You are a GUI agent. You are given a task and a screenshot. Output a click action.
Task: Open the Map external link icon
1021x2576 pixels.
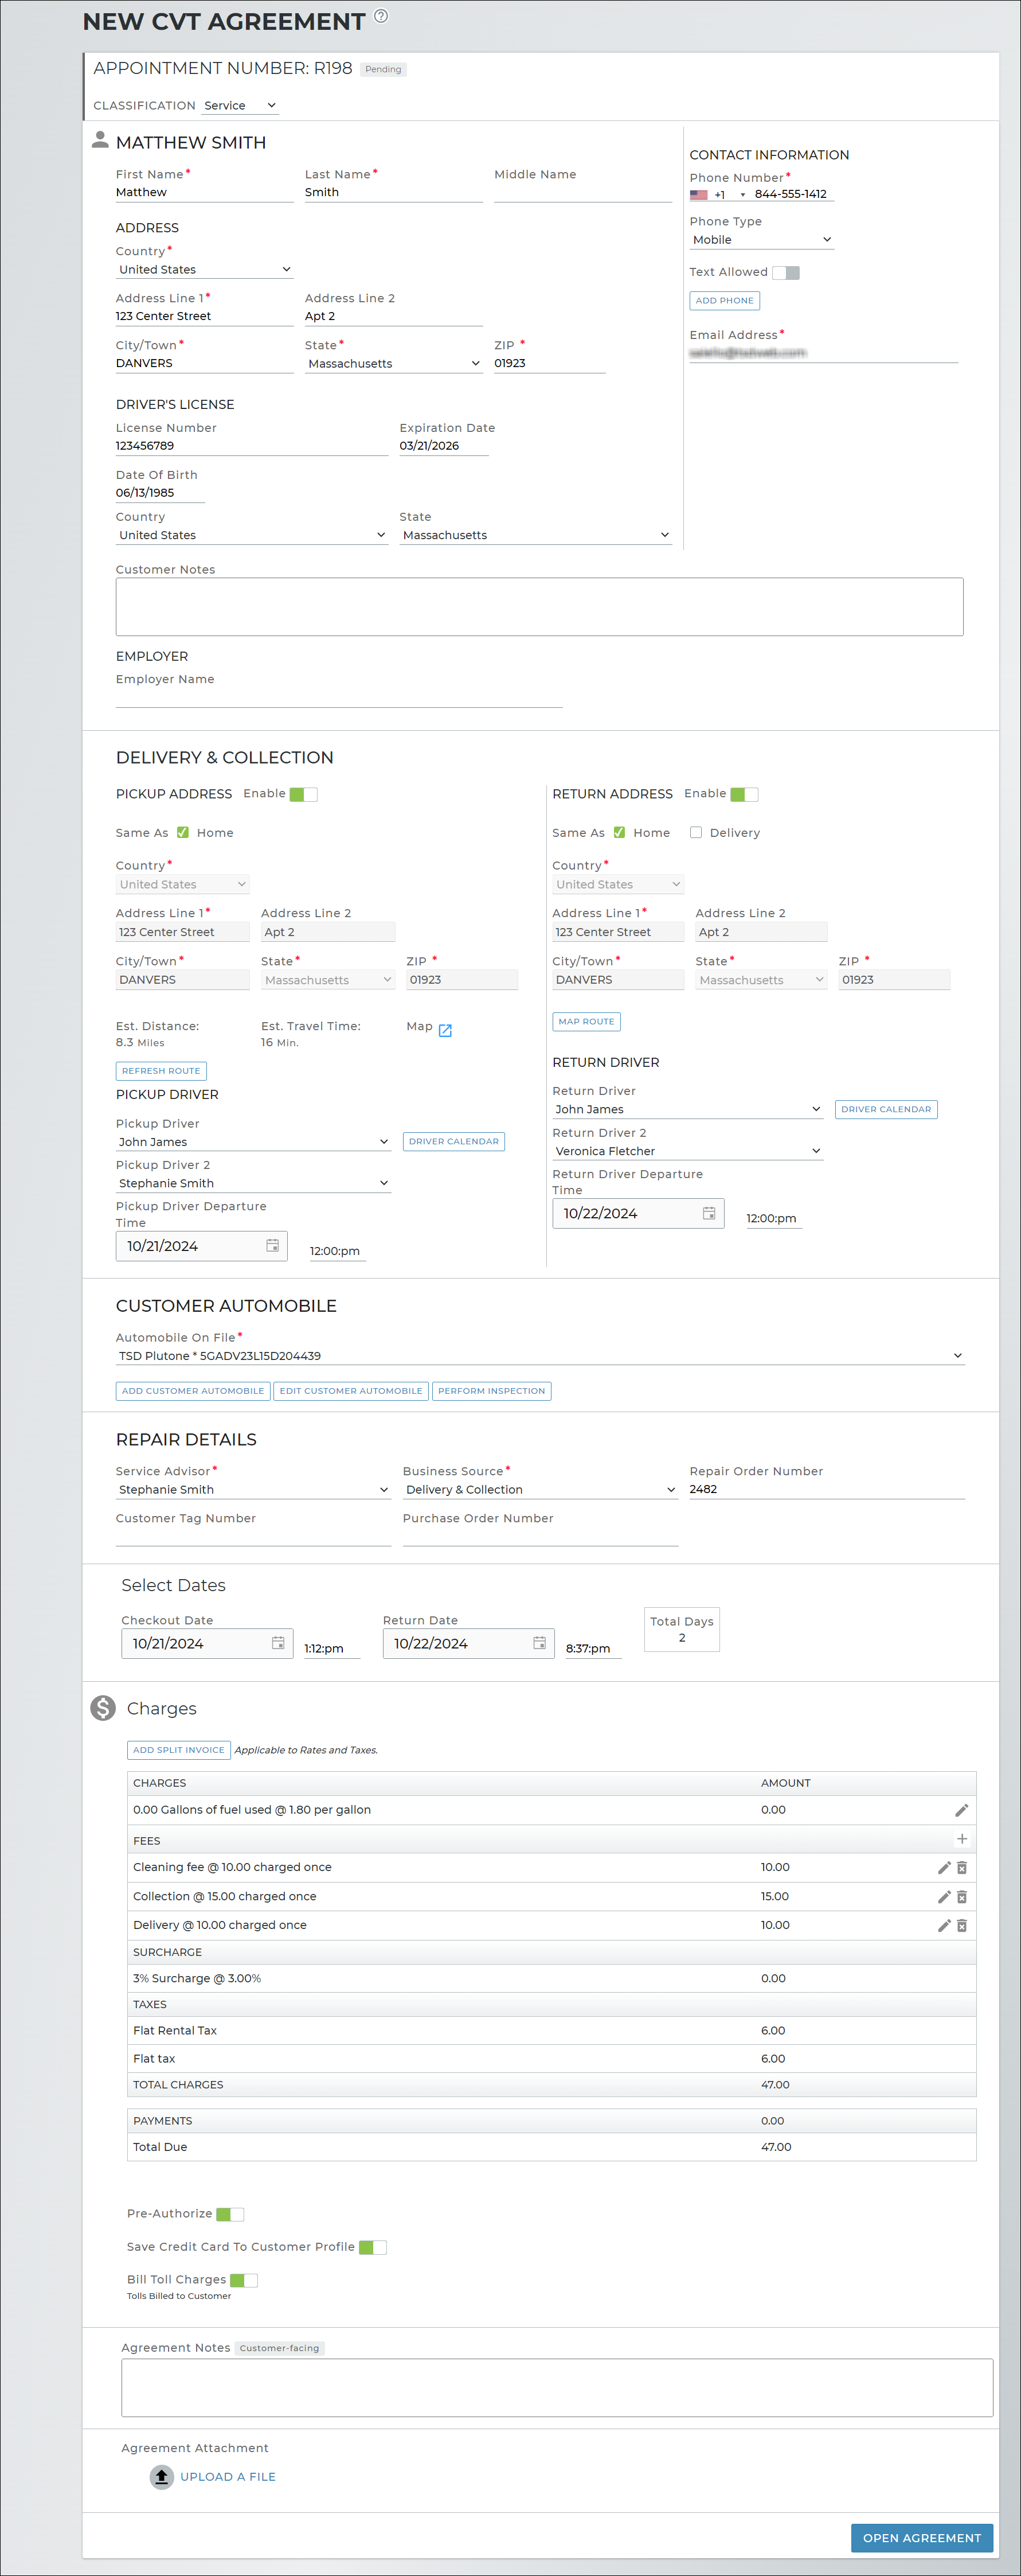click(445, 1030)
